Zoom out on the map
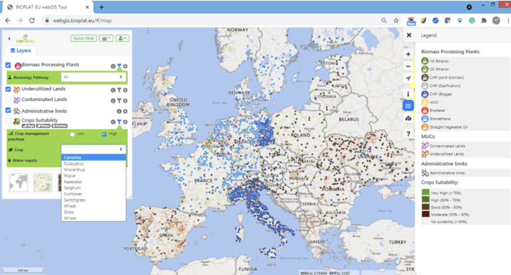 point(408,66)
